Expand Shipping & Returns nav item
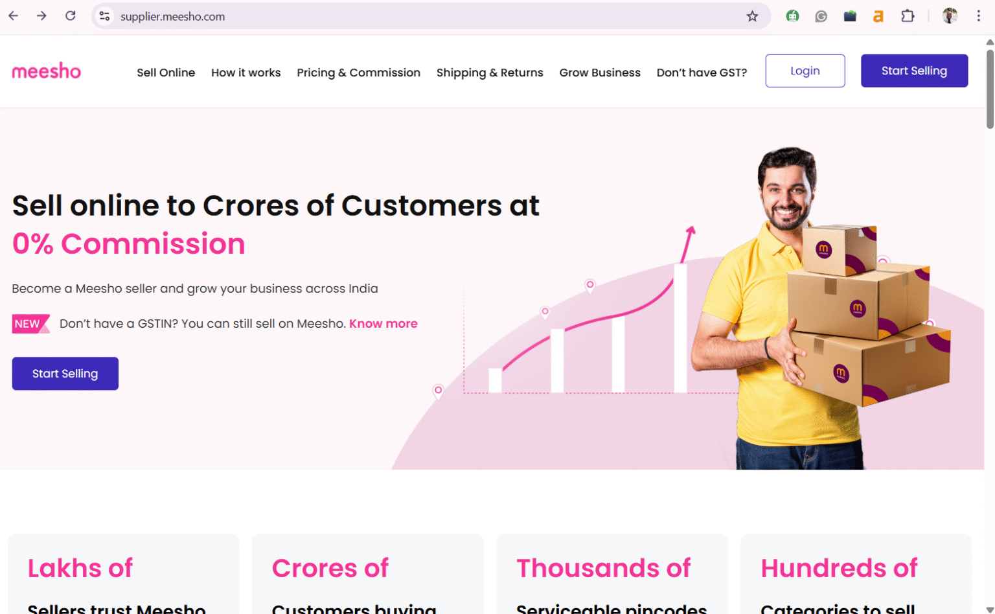This screenshot has height=614, width=995. 490,73
